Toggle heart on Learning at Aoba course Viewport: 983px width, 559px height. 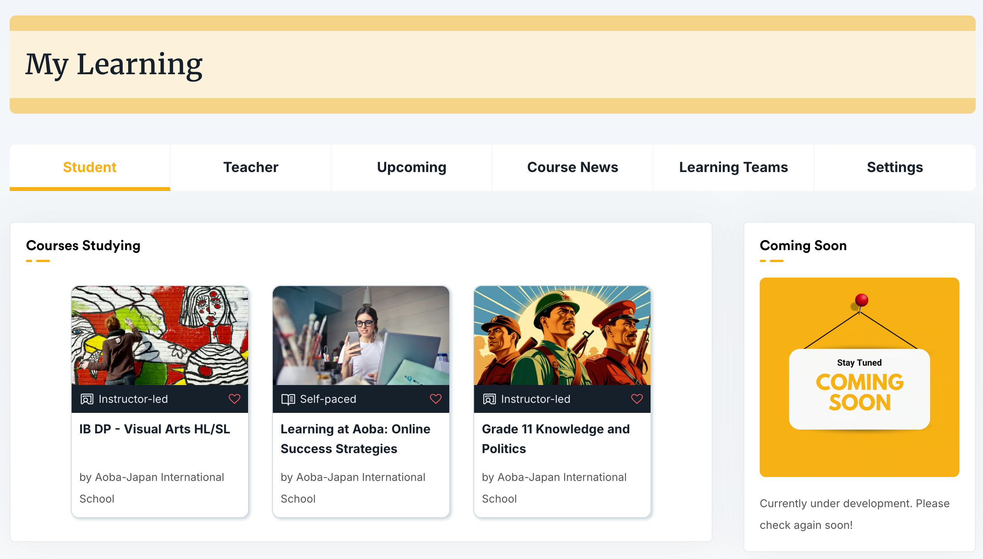[436, 399]
